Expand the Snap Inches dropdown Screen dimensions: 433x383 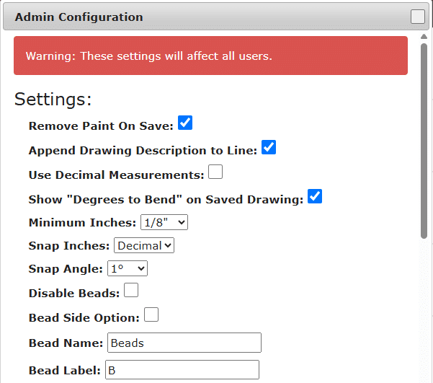click(144, 245)
